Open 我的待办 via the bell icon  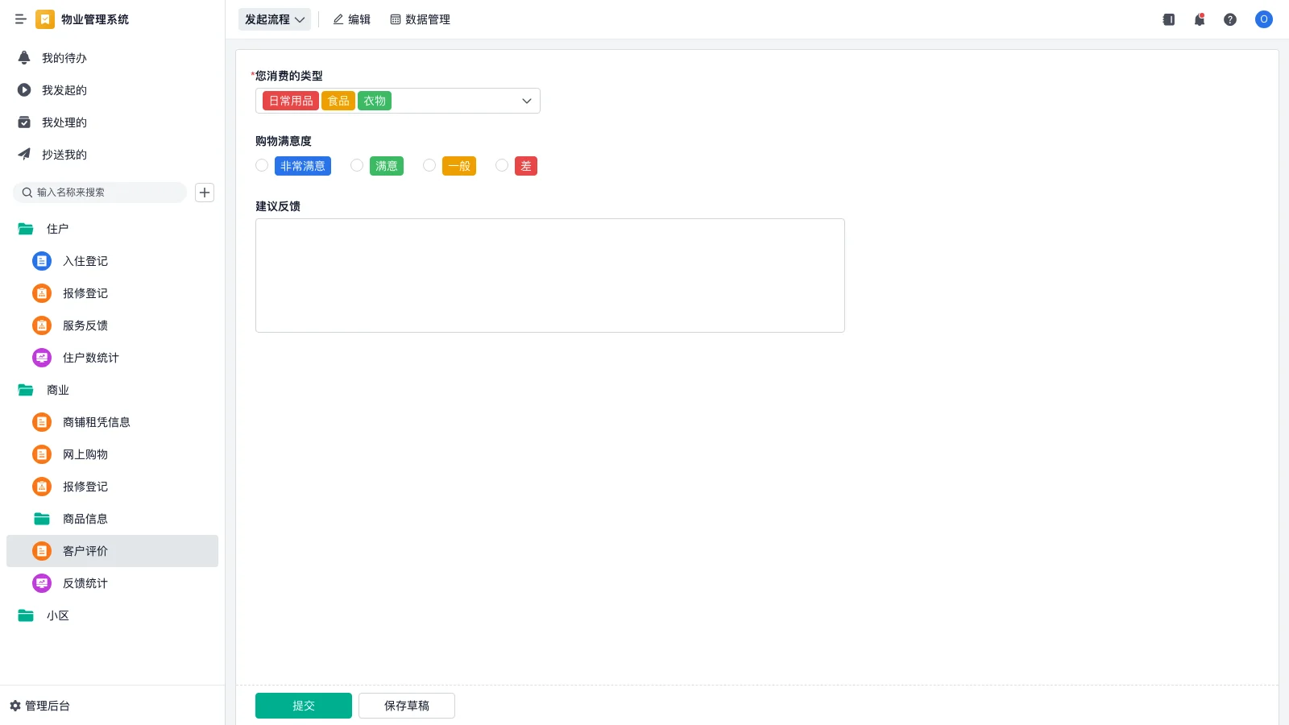click(23, 57)
